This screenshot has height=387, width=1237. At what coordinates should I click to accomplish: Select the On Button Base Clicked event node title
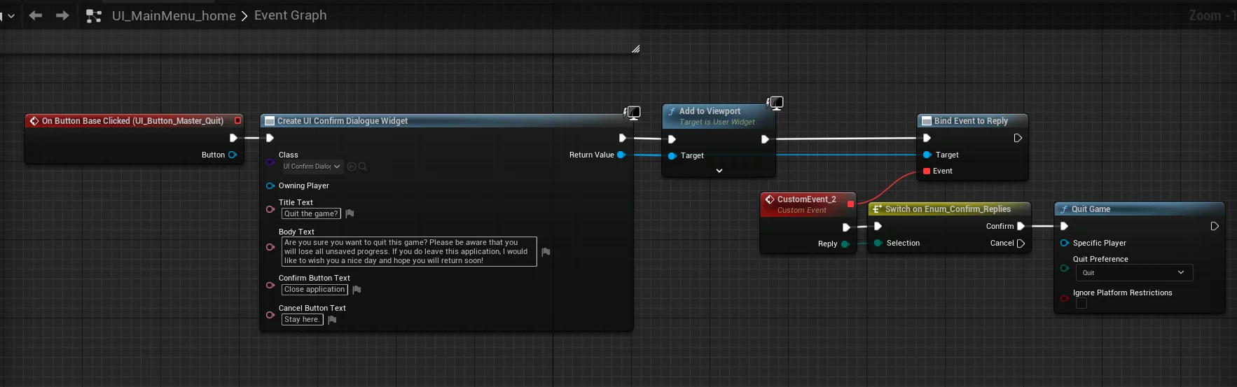pos(132,121)
